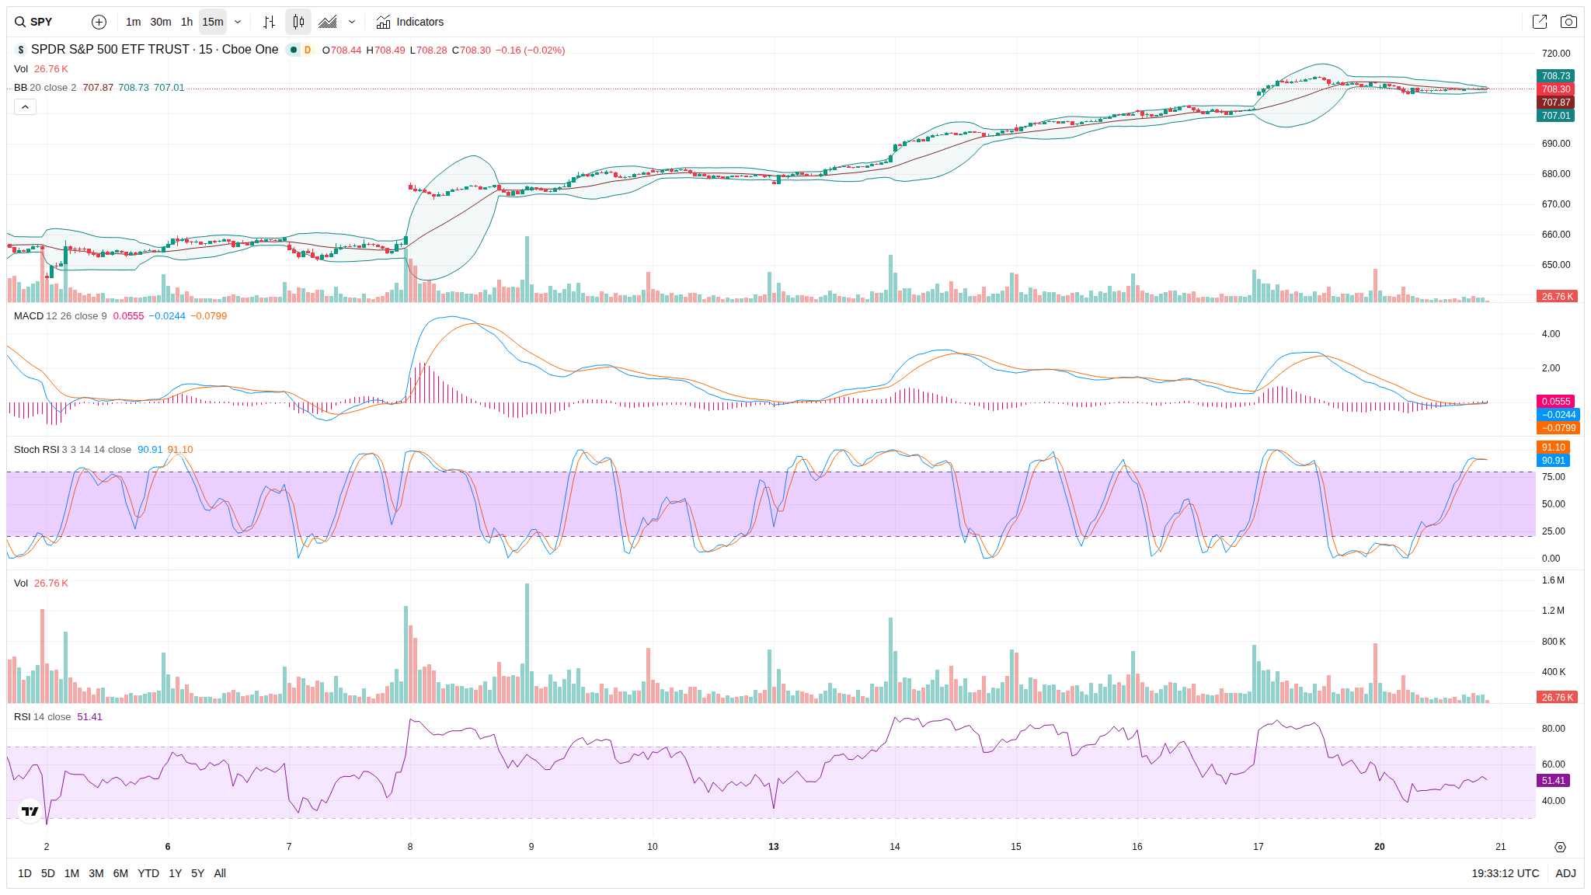Viewport: 1591px width, 895px height.
Task: Select the Area chart style icon
Action: pyautogui.click(x=328, y=22)
